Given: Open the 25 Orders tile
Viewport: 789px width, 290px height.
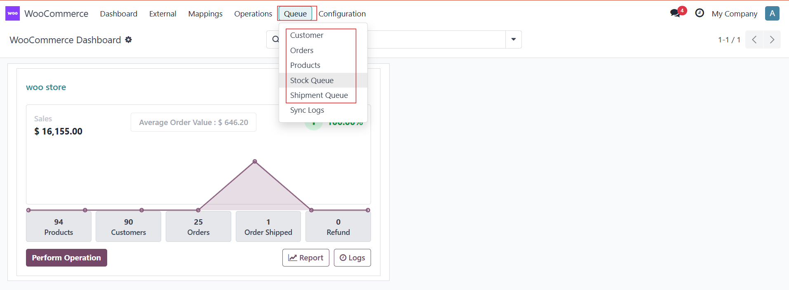Looking at the screenshot, I should point(198,227).
